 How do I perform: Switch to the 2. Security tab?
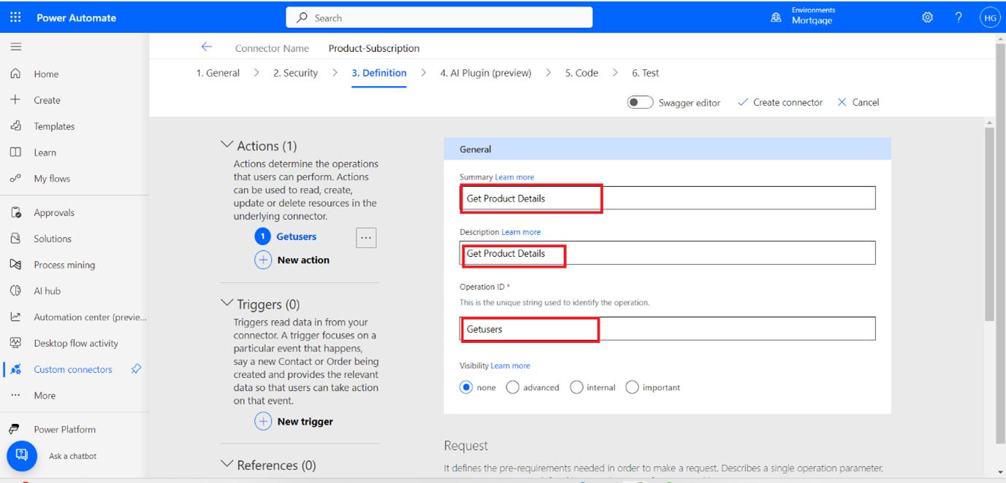[295, 73]
